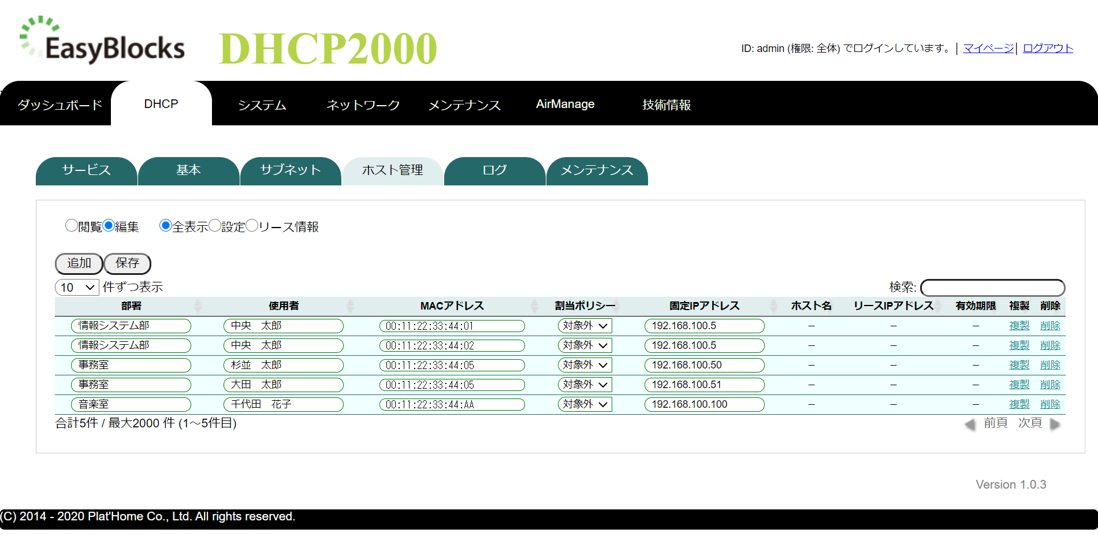Screen dimensions: 1098x540
Task: Click the 有効期限 column header
Action: click(976, 306)
